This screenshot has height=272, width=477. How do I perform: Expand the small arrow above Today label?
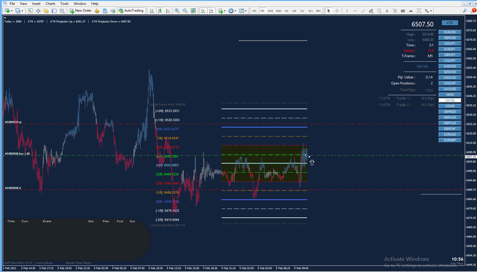(5, 18)
